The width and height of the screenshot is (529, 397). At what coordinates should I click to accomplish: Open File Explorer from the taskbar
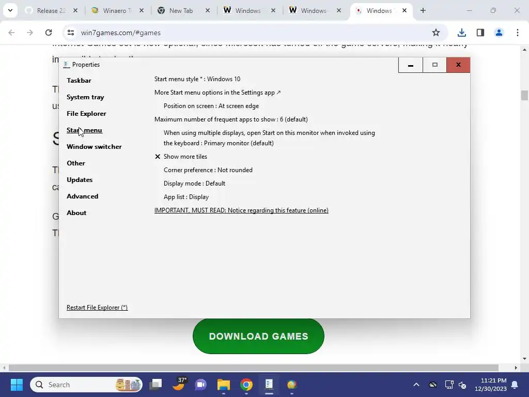pos(223,385)
